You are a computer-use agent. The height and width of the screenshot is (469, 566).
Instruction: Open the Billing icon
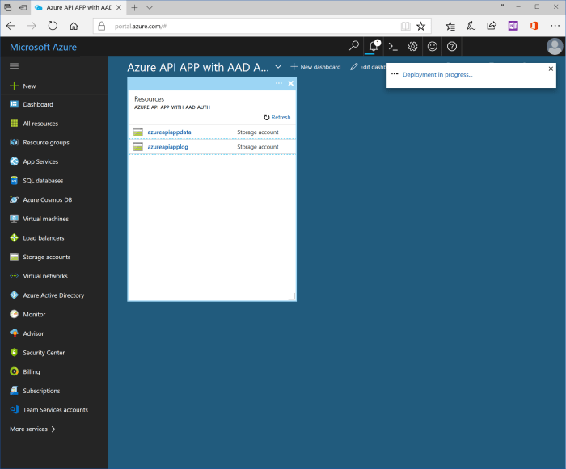[14, 371]
